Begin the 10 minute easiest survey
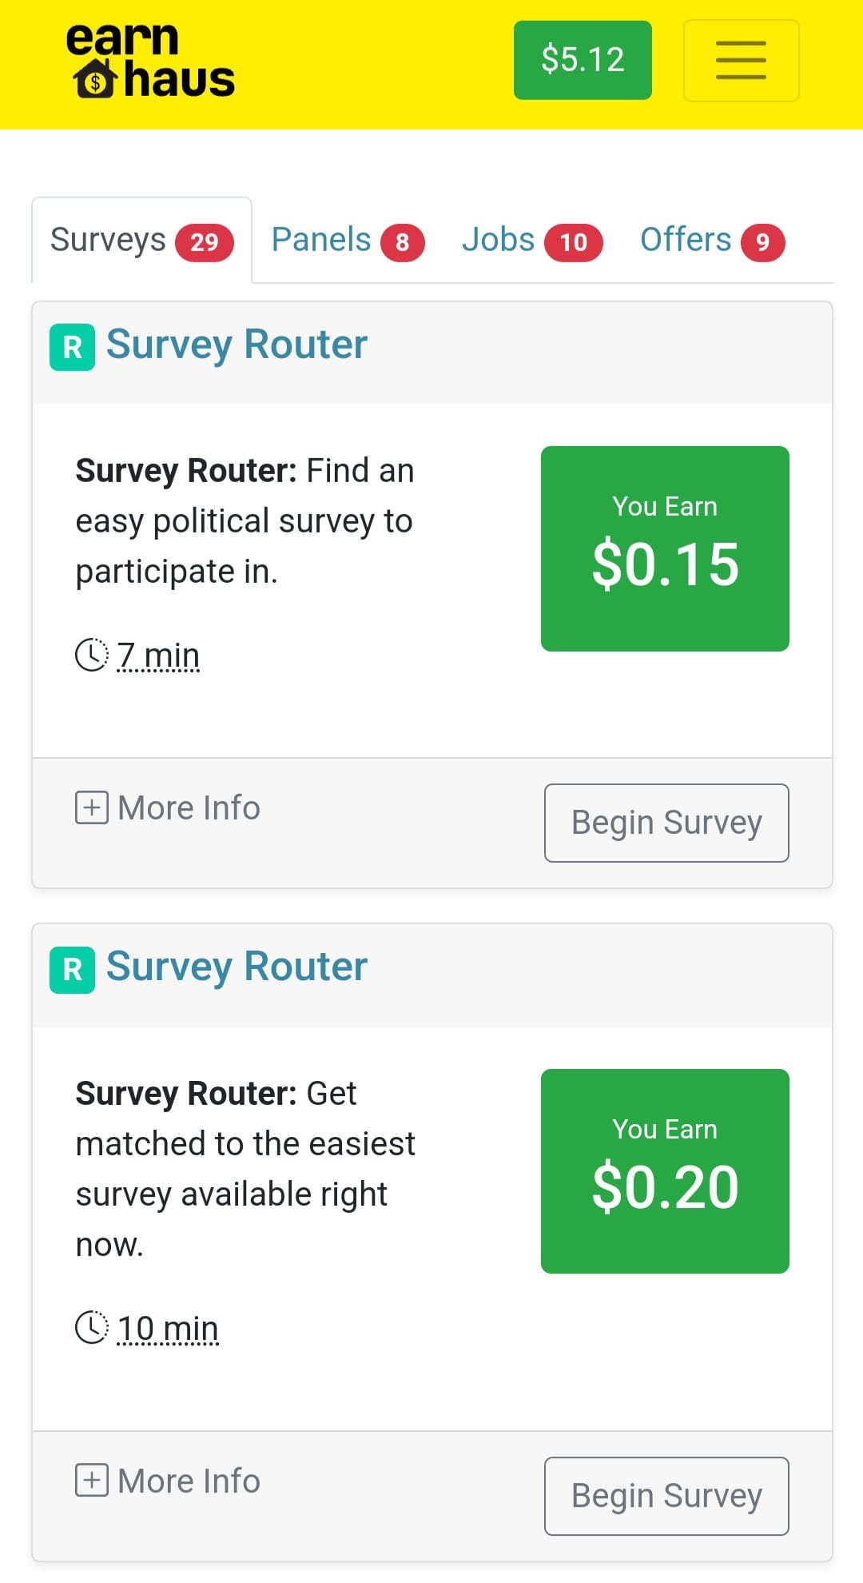 pos(666,1496)
